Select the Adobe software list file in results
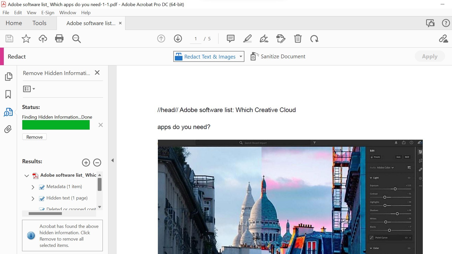This screenshot has width=452, height=254. pos(68,175)
